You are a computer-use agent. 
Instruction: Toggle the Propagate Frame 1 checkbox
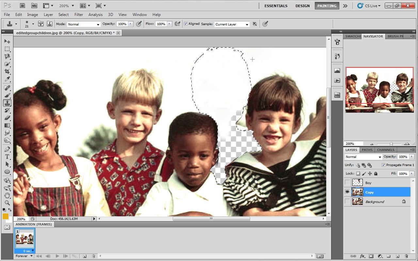point(383,165)
